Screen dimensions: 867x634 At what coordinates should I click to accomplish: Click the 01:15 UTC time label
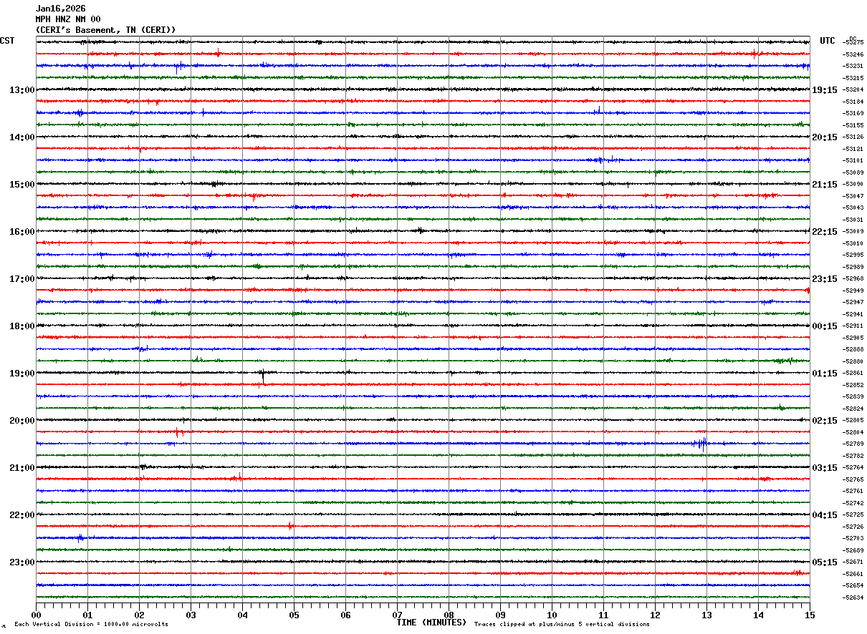(x=824, y=374)
